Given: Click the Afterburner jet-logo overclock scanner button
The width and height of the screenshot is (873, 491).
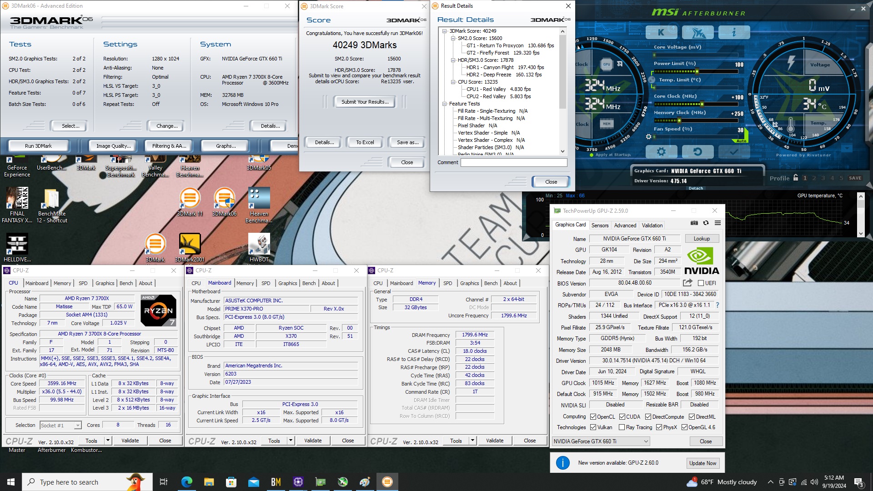Looking at the screenshot, I should tap(698, 32).
